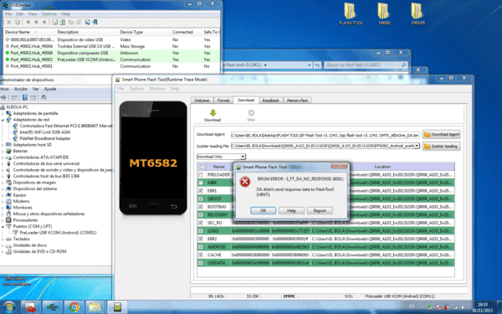Toggle the select-all checkbox in Name header
502x314 pixels.
pyautogui.click(x=202, y=167)
